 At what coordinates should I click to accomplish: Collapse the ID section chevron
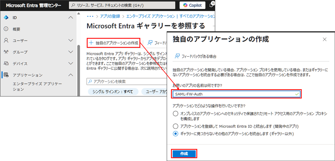(70, 17)
